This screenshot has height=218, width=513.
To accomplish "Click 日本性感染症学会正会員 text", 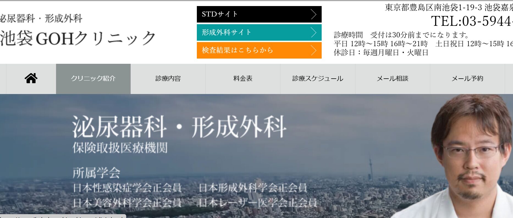I will (x=127, y=188).
